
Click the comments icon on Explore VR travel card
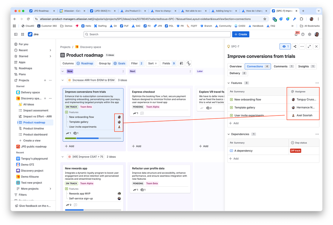point(209,108)
